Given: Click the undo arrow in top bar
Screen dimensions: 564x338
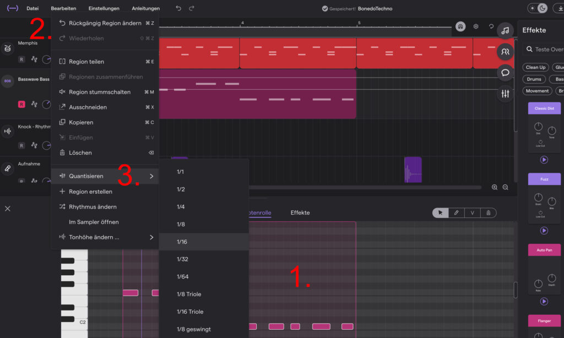Looking at the screenshot, I should pos(178,8).
